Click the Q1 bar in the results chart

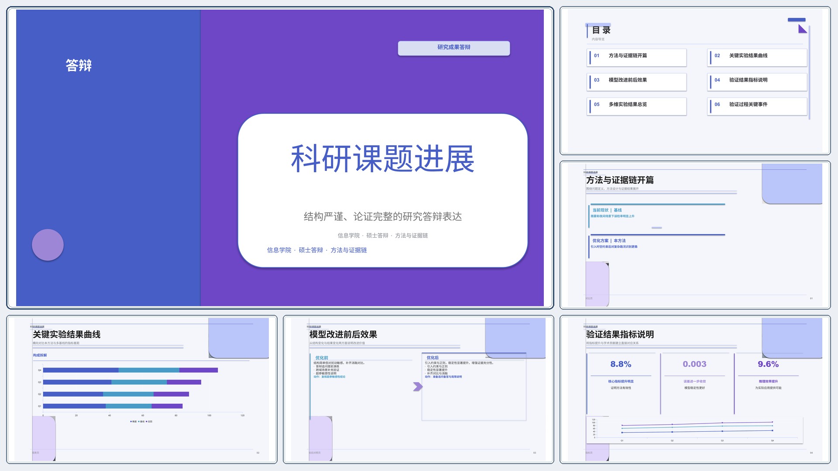click(113, 406)
